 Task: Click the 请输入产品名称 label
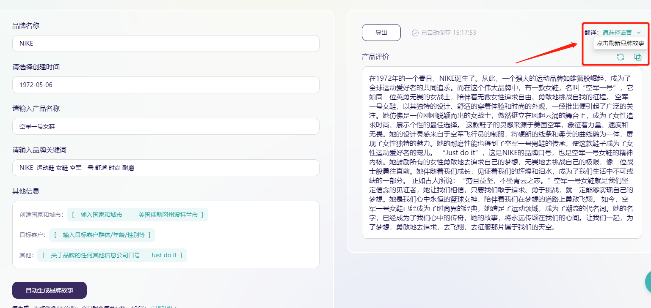click(36, 109)
